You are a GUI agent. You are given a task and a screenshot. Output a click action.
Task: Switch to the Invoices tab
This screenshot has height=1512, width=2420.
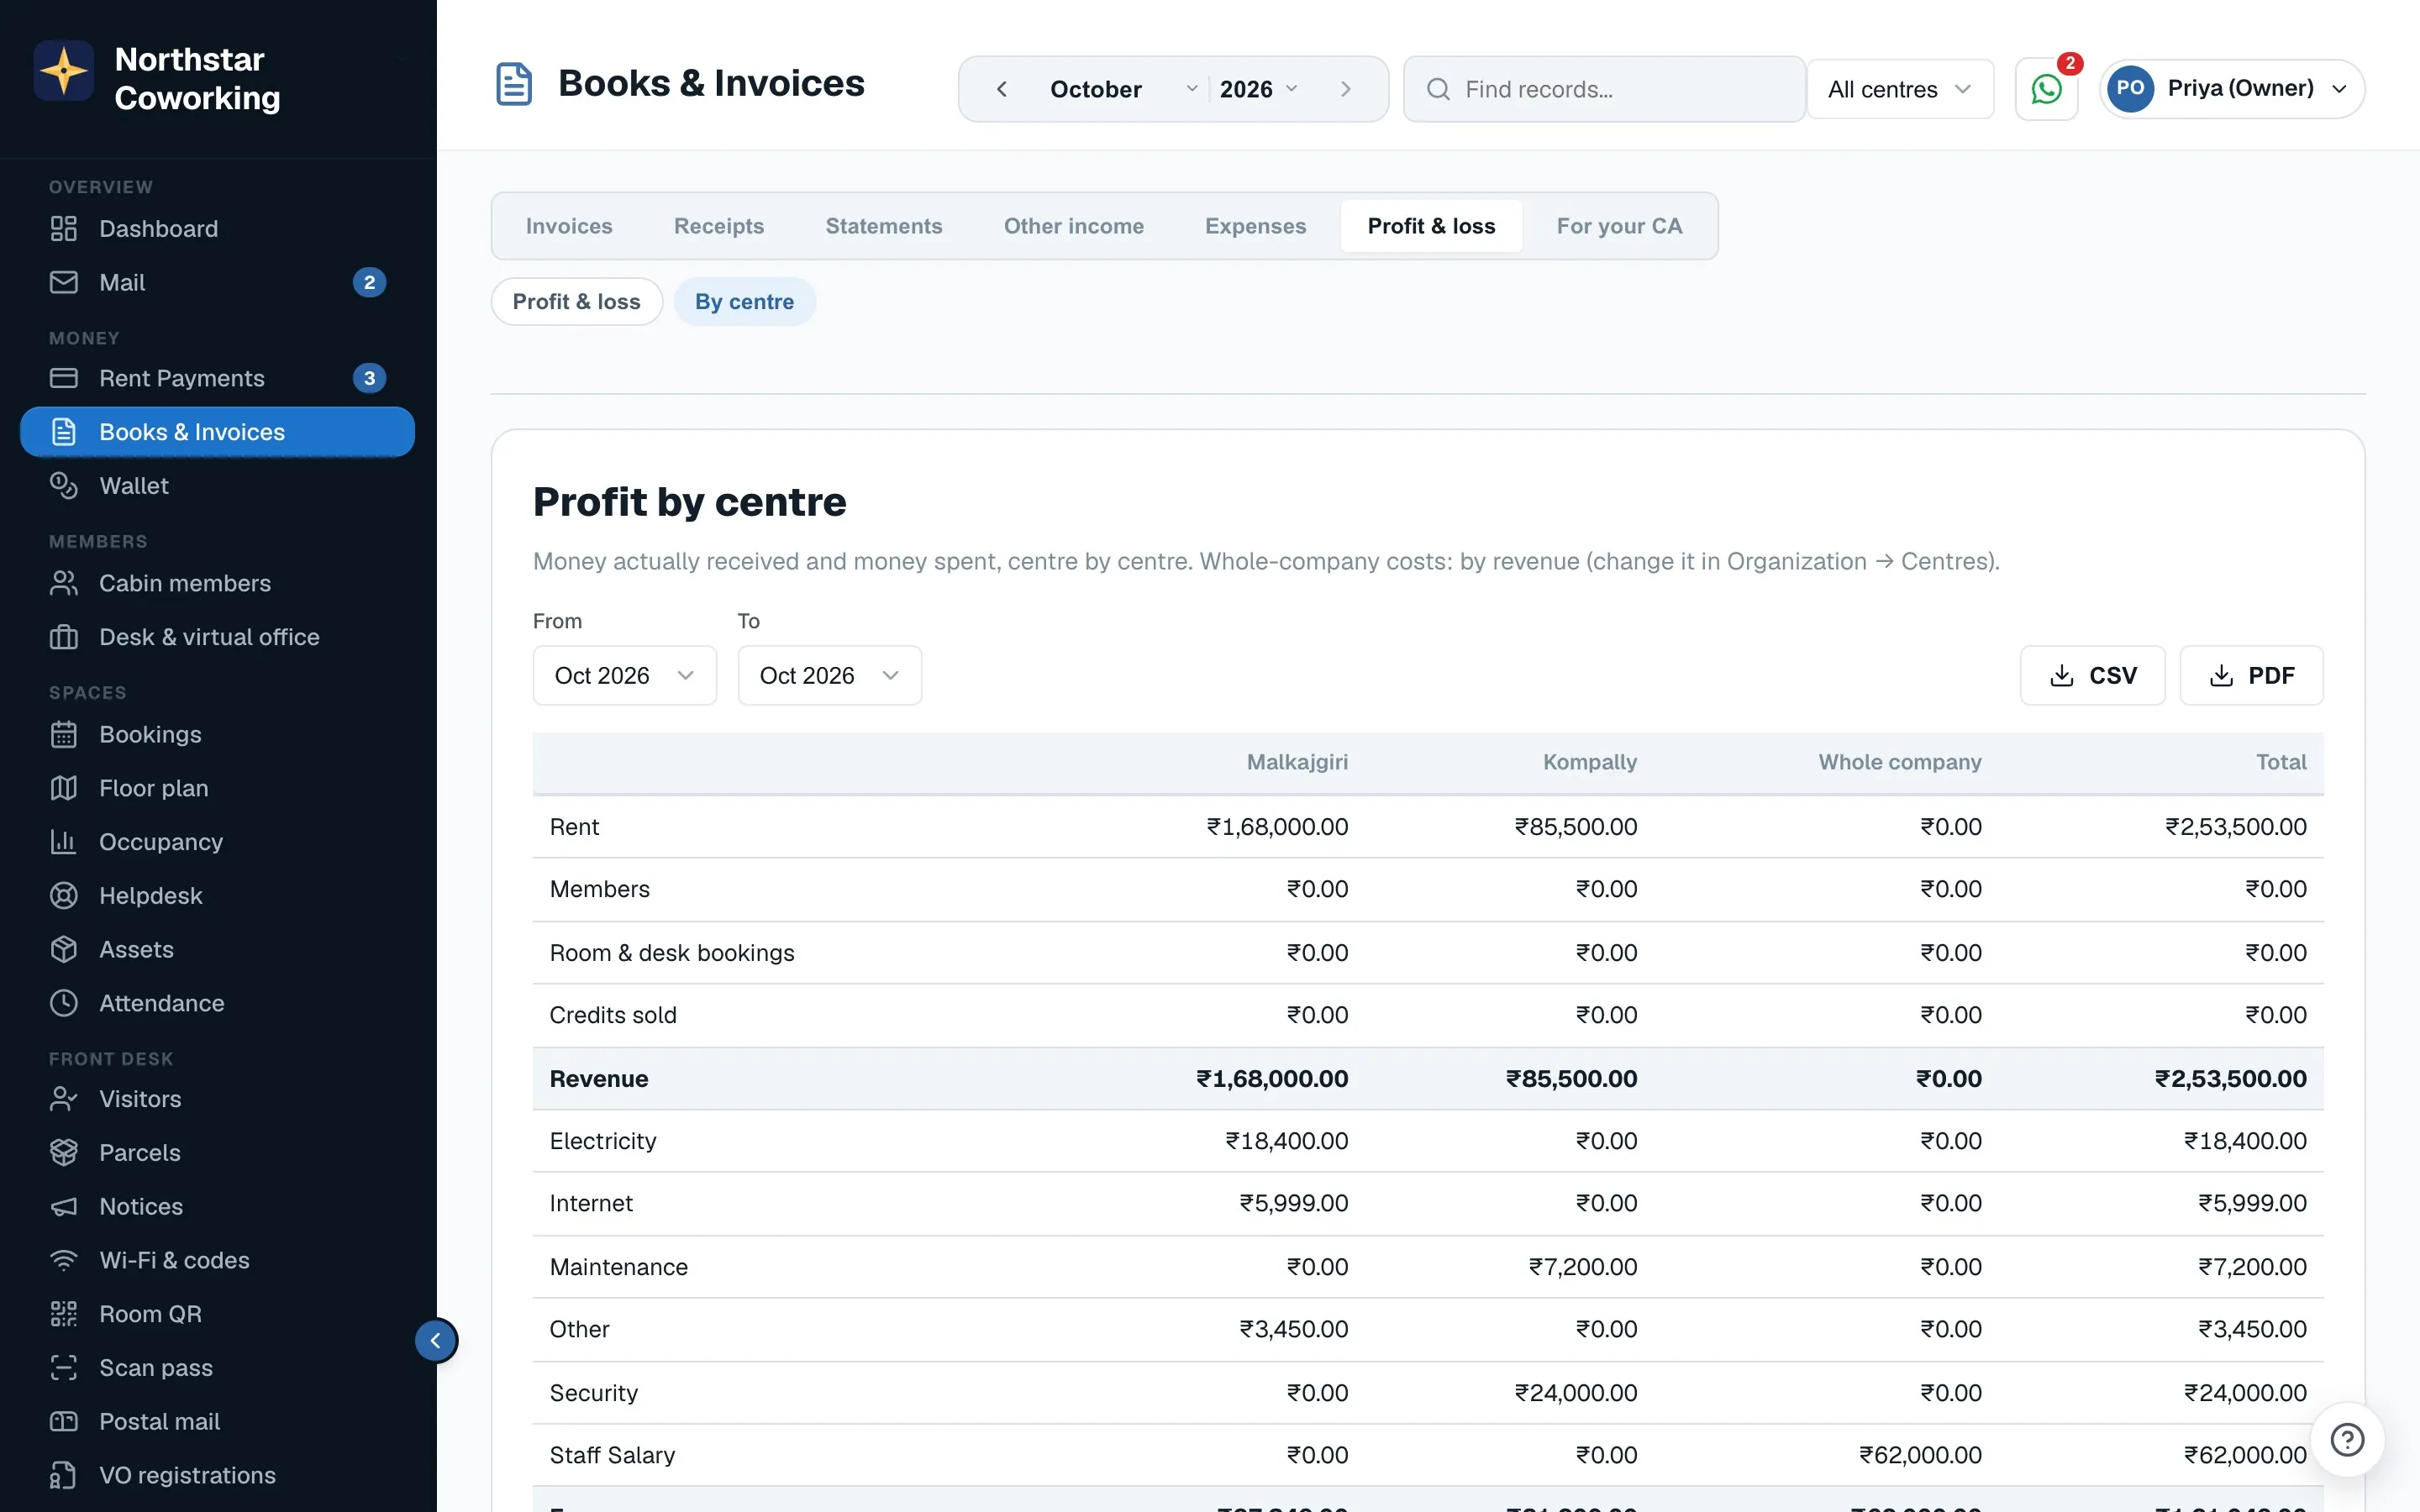tap(569, 226)
